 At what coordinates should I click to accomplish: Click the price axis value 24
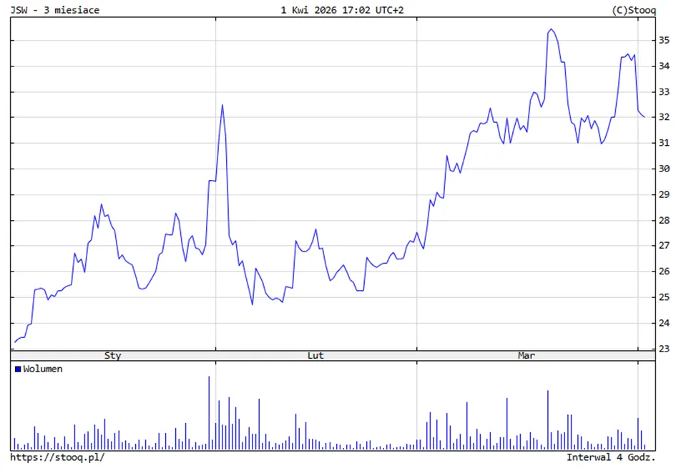664,323
